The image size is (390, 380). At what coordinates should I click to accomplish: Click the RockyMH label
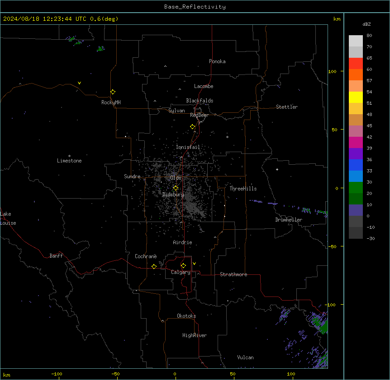point(111,102)
